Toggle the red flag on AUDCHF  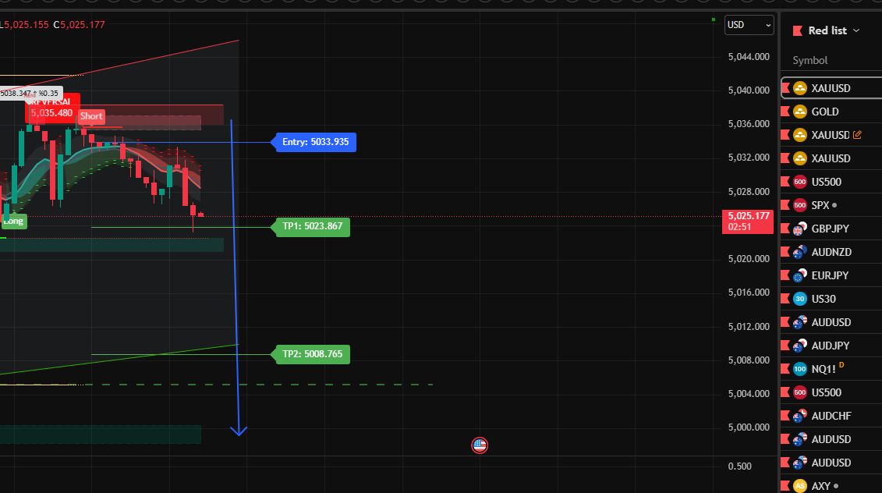click(785, 416)
